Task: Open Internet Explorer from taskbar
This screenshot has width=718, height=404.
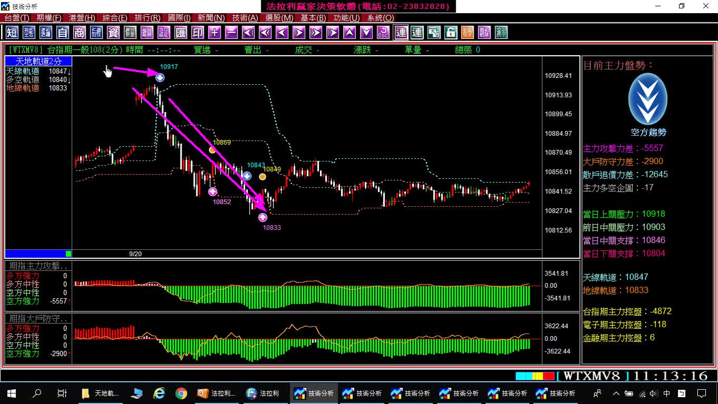Action: pyautogui.click(x=159, y=393)
